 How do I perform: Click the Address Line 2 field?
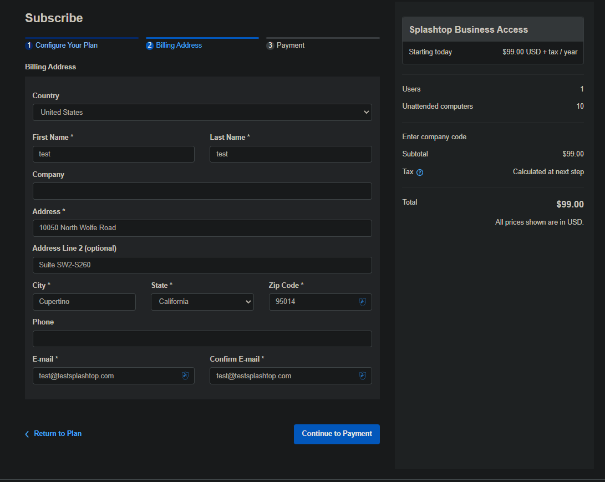coord(202,265)
